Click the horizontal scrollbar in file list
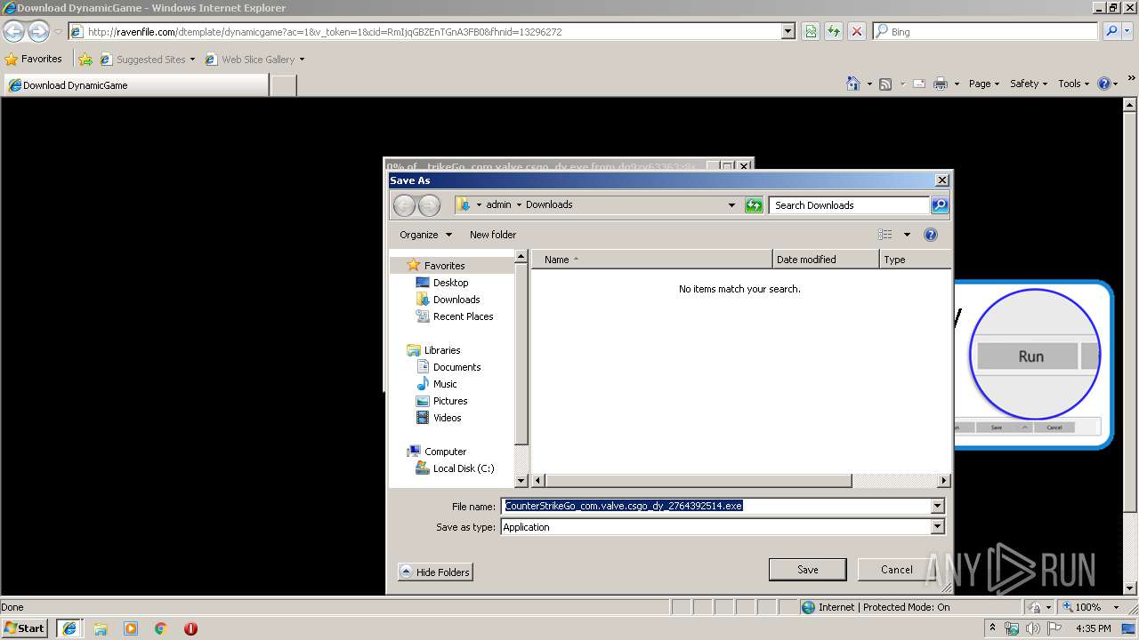Viewport: 1139px width, 640px height. (x=698, y=481)
